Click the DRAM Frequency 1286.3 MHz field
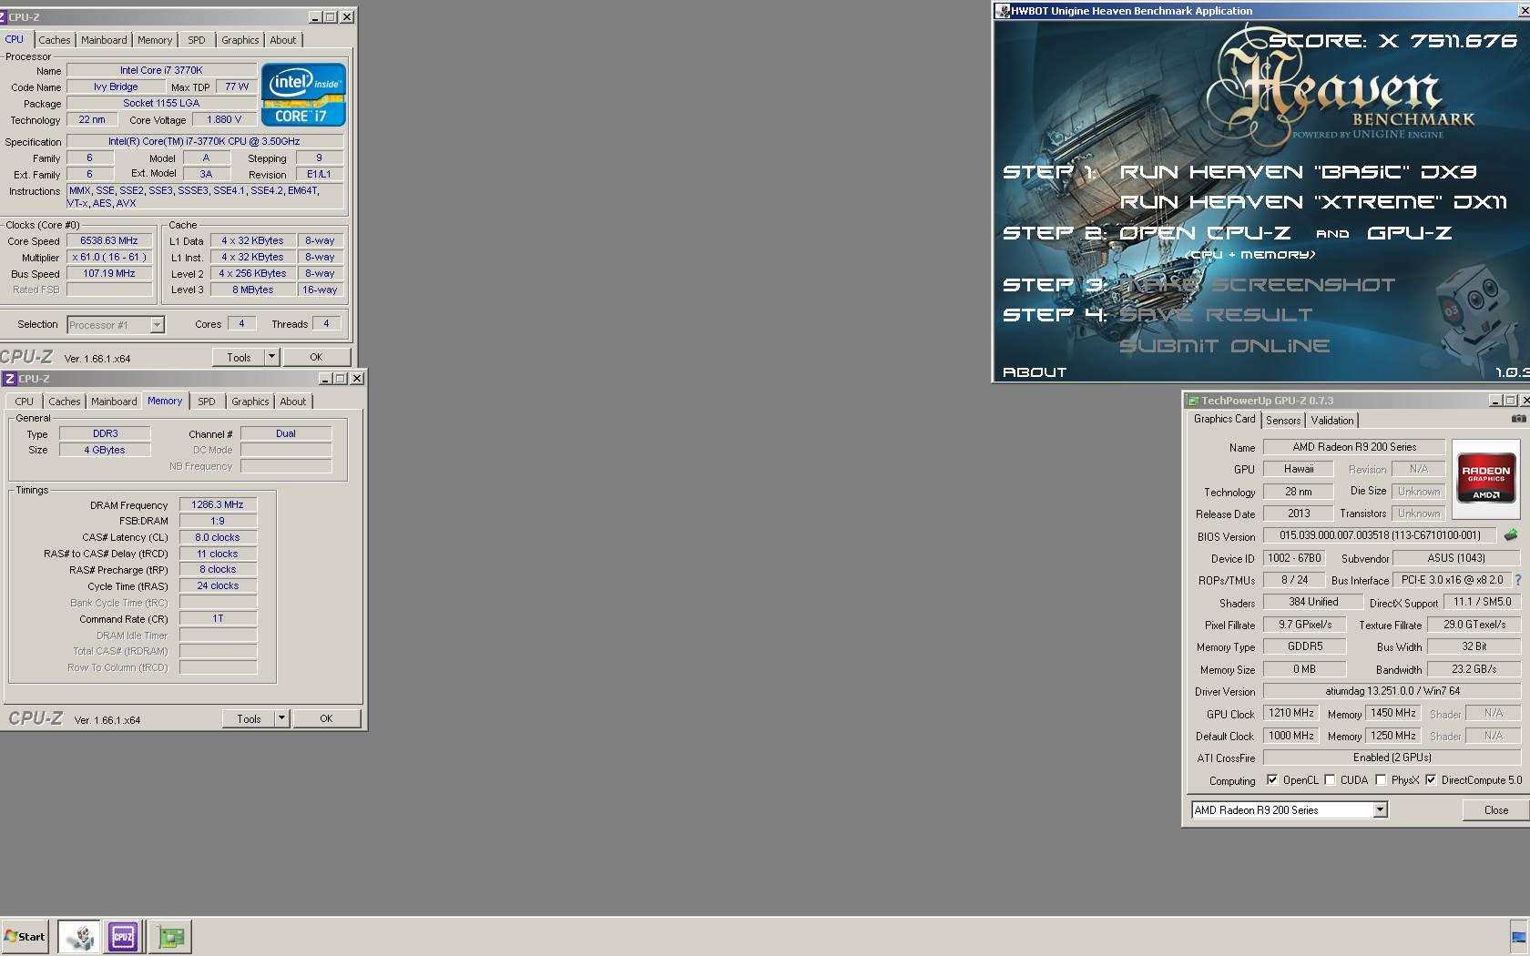 (x=218, y=504)
